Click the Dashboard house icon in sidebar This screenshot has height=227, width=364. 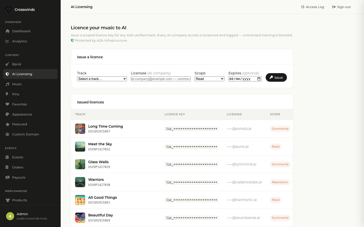click(7, 31)
